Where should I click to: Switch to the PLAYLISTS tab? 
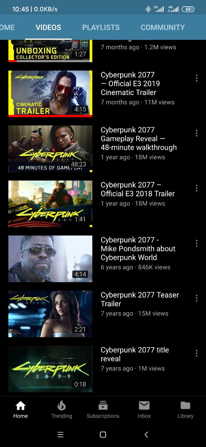tap(101, 27)
